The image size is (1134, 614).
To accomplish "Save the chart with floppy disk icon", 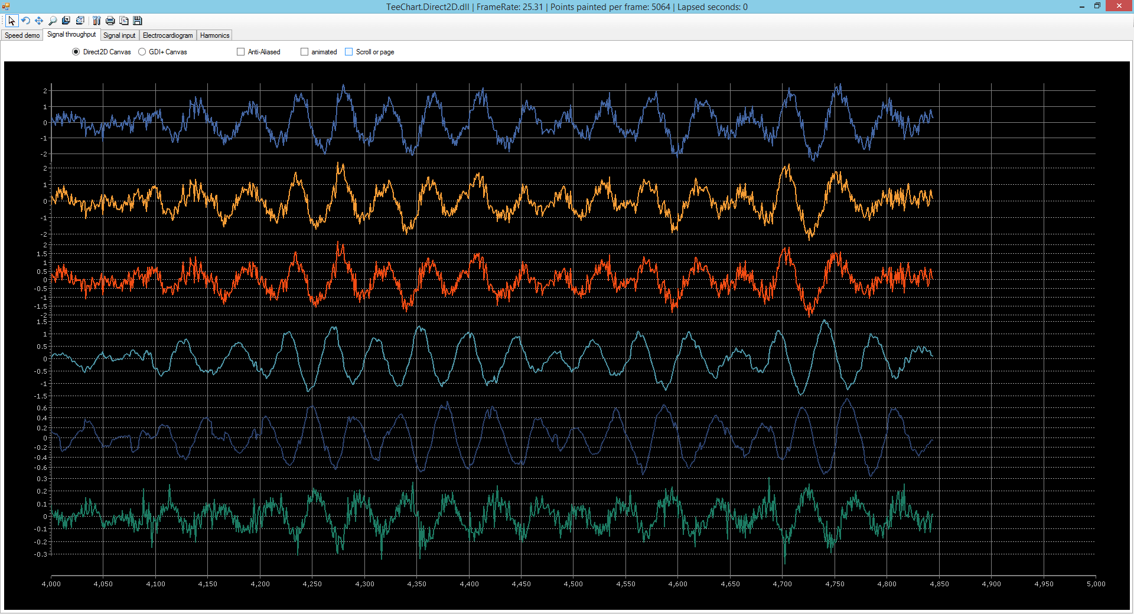I will click(x=137, y=21).
